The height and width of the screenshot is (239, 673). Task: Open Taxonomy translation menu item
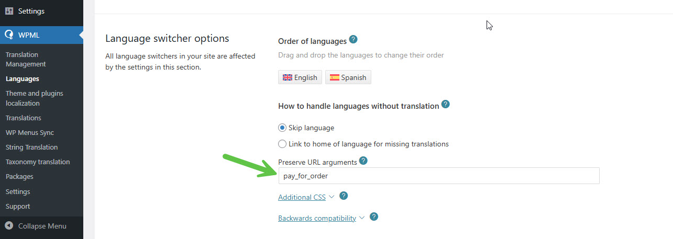38,162
